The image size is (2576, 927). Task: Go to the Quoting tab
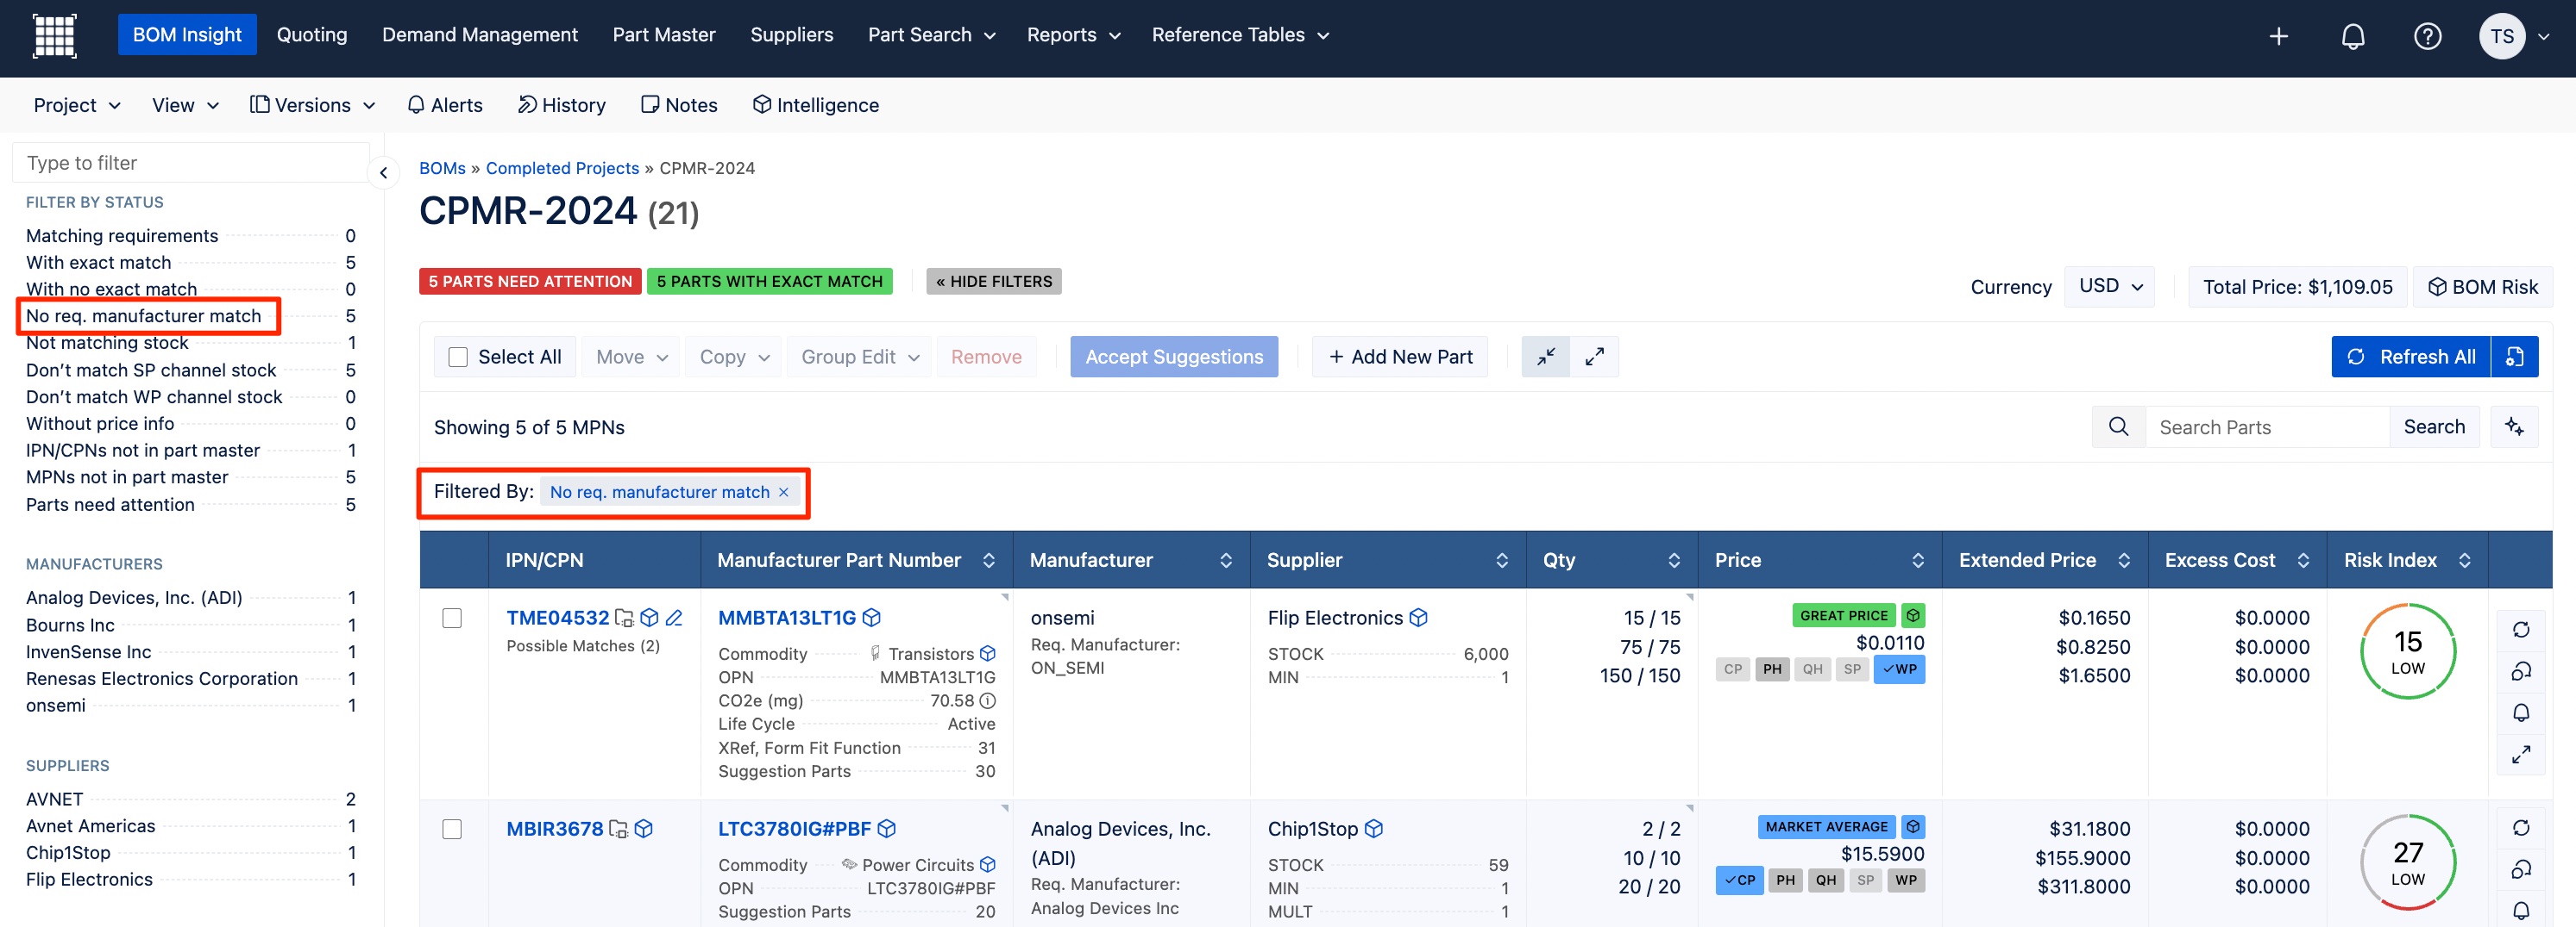click(x=312, y=35)
